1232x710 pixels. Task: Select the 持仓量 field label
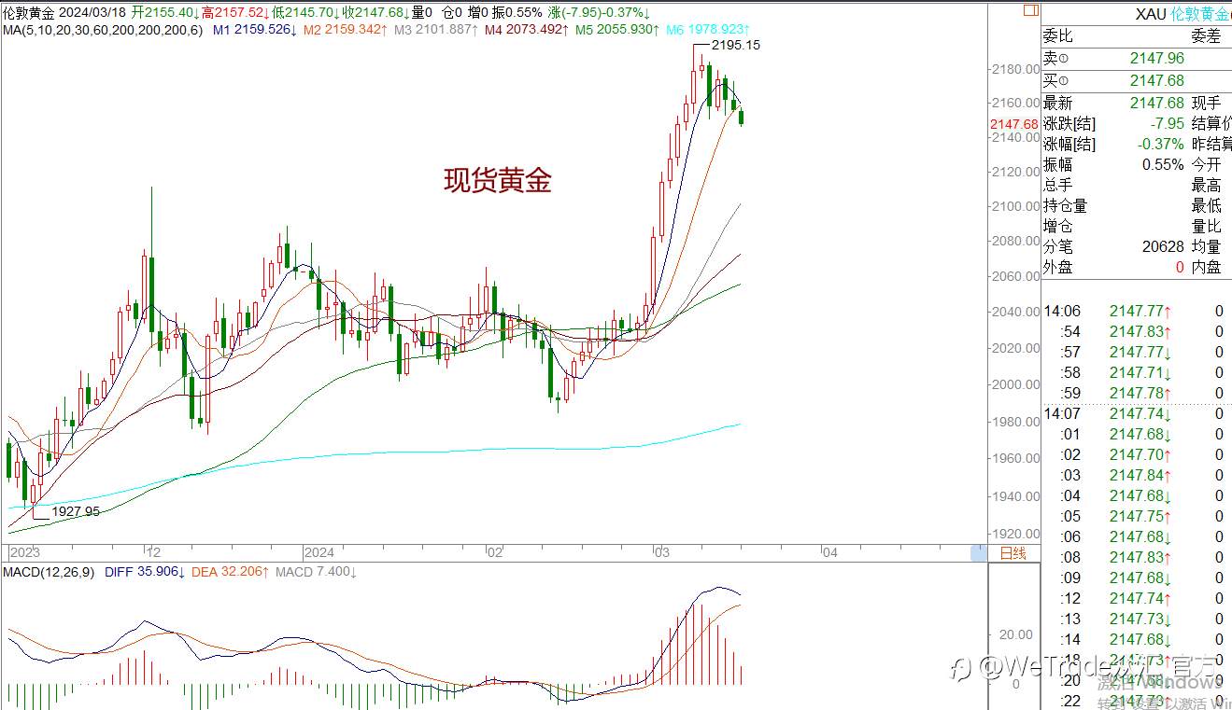(x=1066, y=205)
